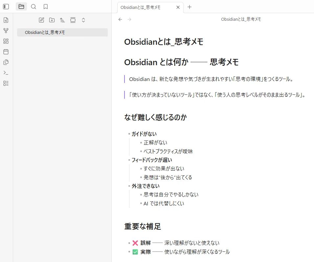Screen dimensions: 314x262
Task: Click the 実際 line with green check
Action: pos(181,252)
